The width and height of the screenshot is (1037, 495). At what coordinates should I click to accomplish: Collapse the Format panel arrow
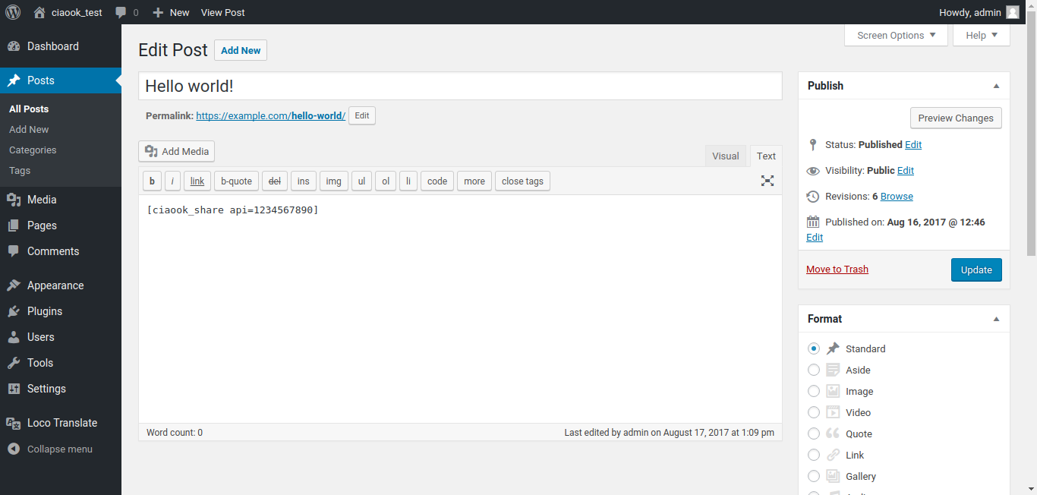[x=996, y=319]
